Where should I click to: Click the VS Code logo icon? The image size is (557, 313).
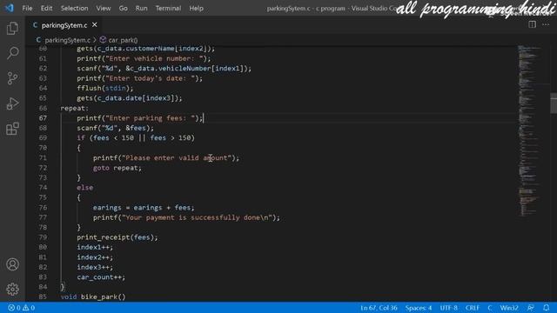coord(10,8)
